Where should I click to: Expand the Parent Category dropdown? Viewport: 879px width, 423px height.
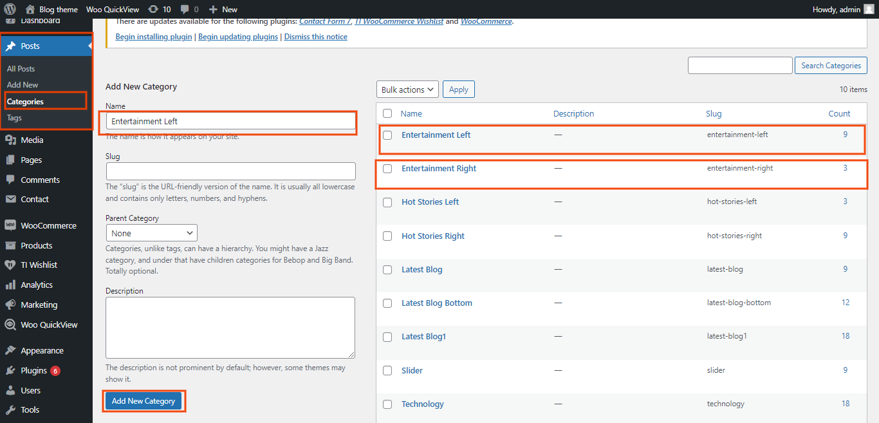pyautogui.click(x=152, y=233)
